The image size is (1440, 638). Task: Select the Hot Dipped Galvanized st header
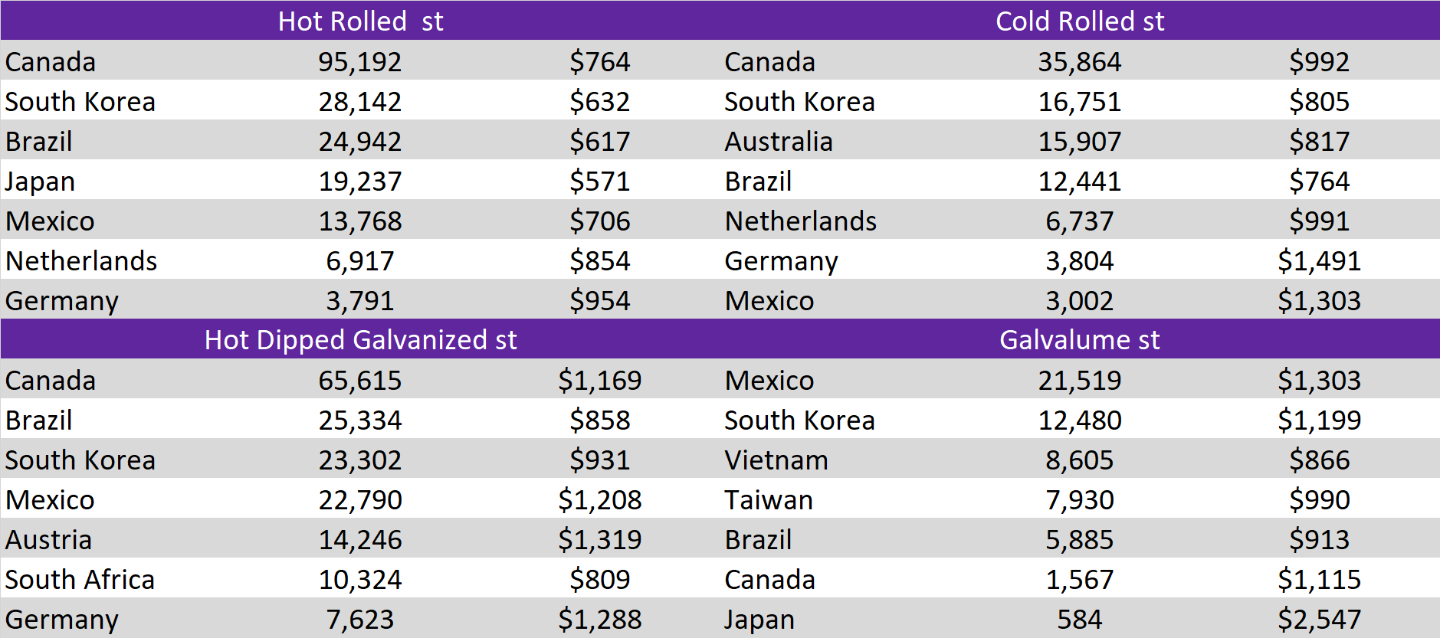pyautogui.click(x=360, y=339)
